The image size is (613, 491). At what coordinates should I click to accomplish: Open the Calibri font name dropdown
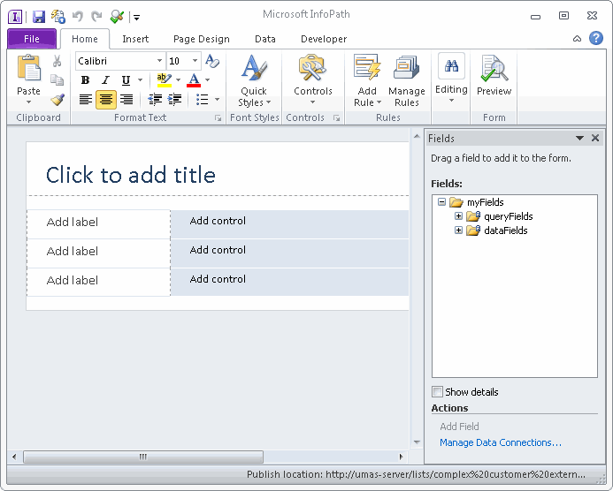159,61
